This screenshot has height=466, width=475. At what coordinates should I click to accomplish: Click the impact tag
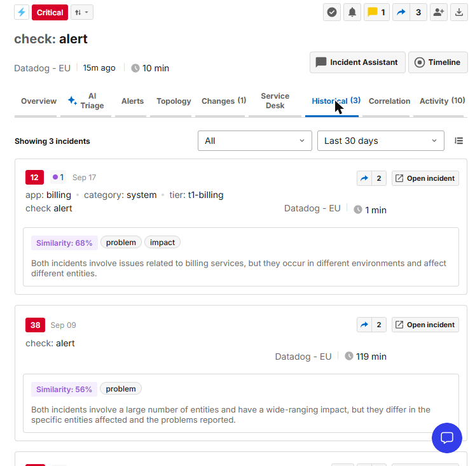pyautogui.click(x=162, y=243)
